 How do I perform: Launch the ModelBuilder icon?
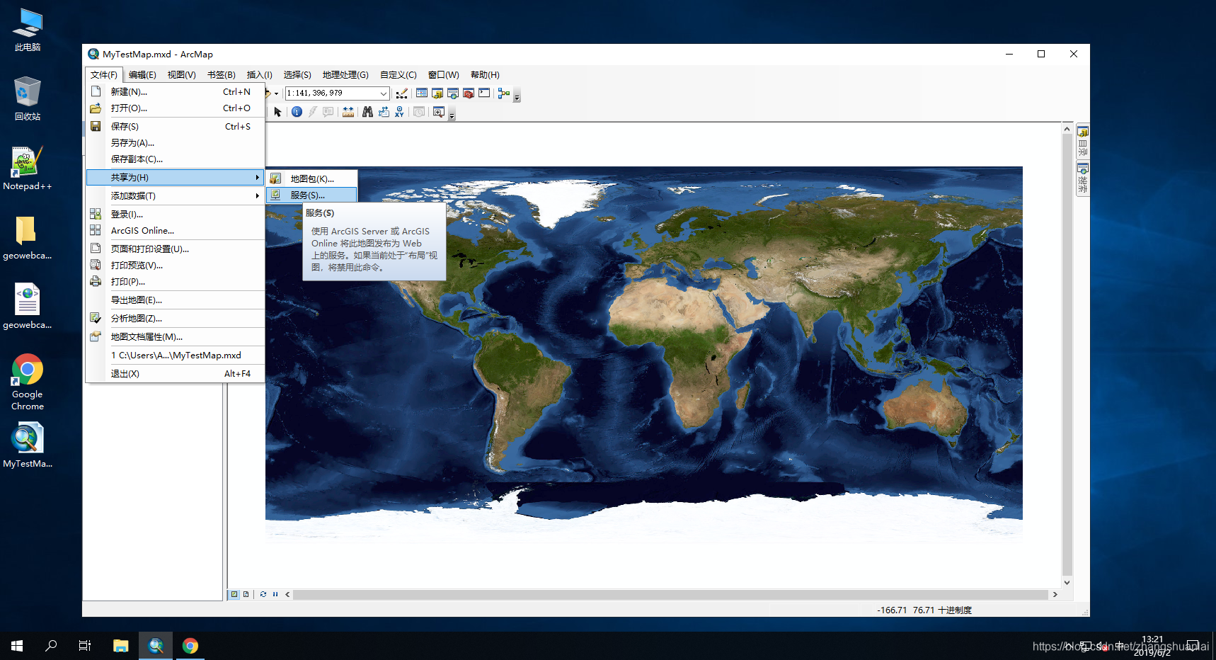(x=504, y=93)
